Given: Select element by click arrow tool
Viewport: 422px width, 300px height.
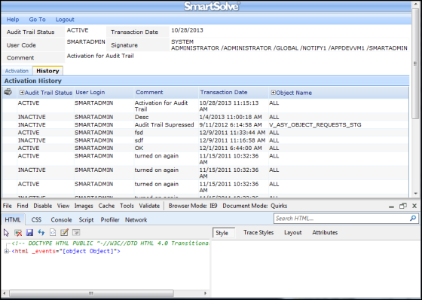Looking at the screenshot, I should tap(7, 233).
